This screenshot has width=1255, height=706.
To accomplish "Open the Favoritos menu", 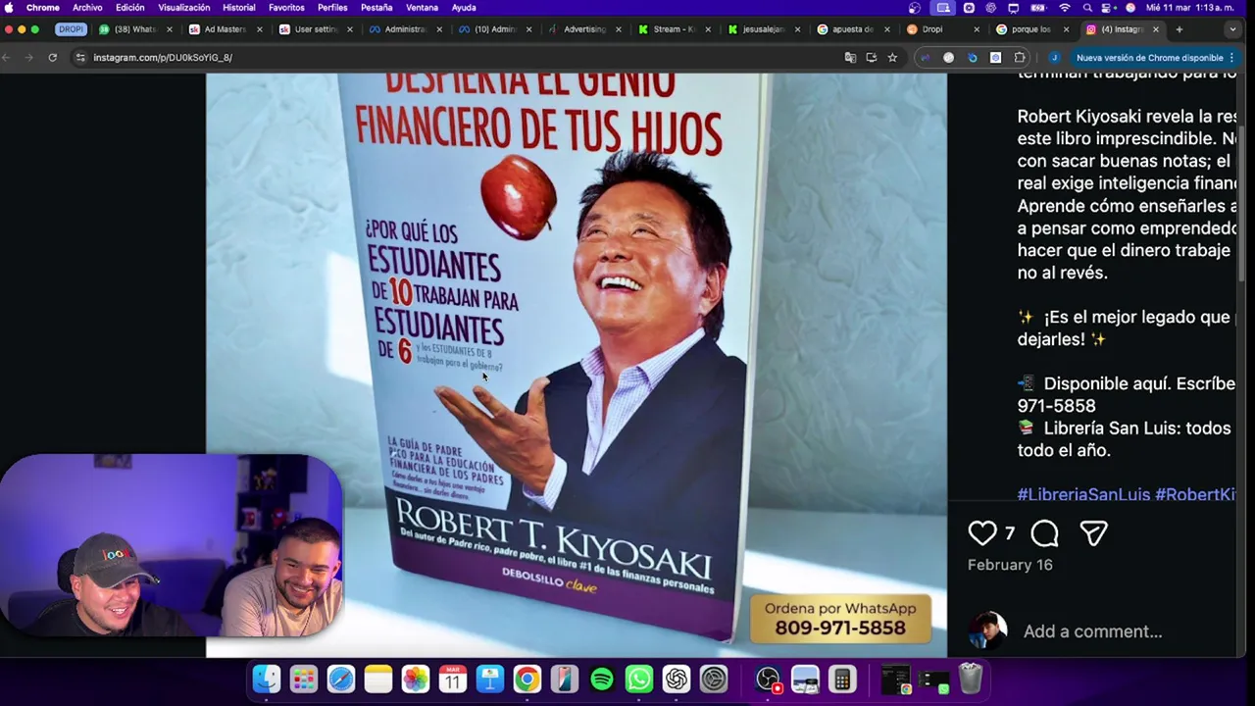I will [x=286, y=8].
